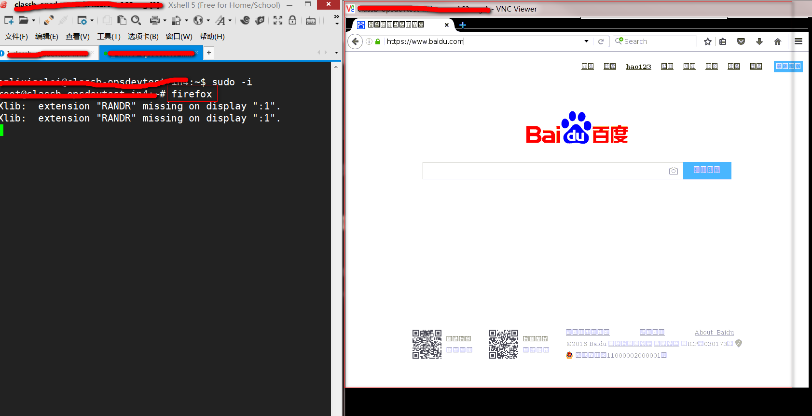Reload the page with Firefox refresh icon
The image size is (812, 416).
[601, 41]
